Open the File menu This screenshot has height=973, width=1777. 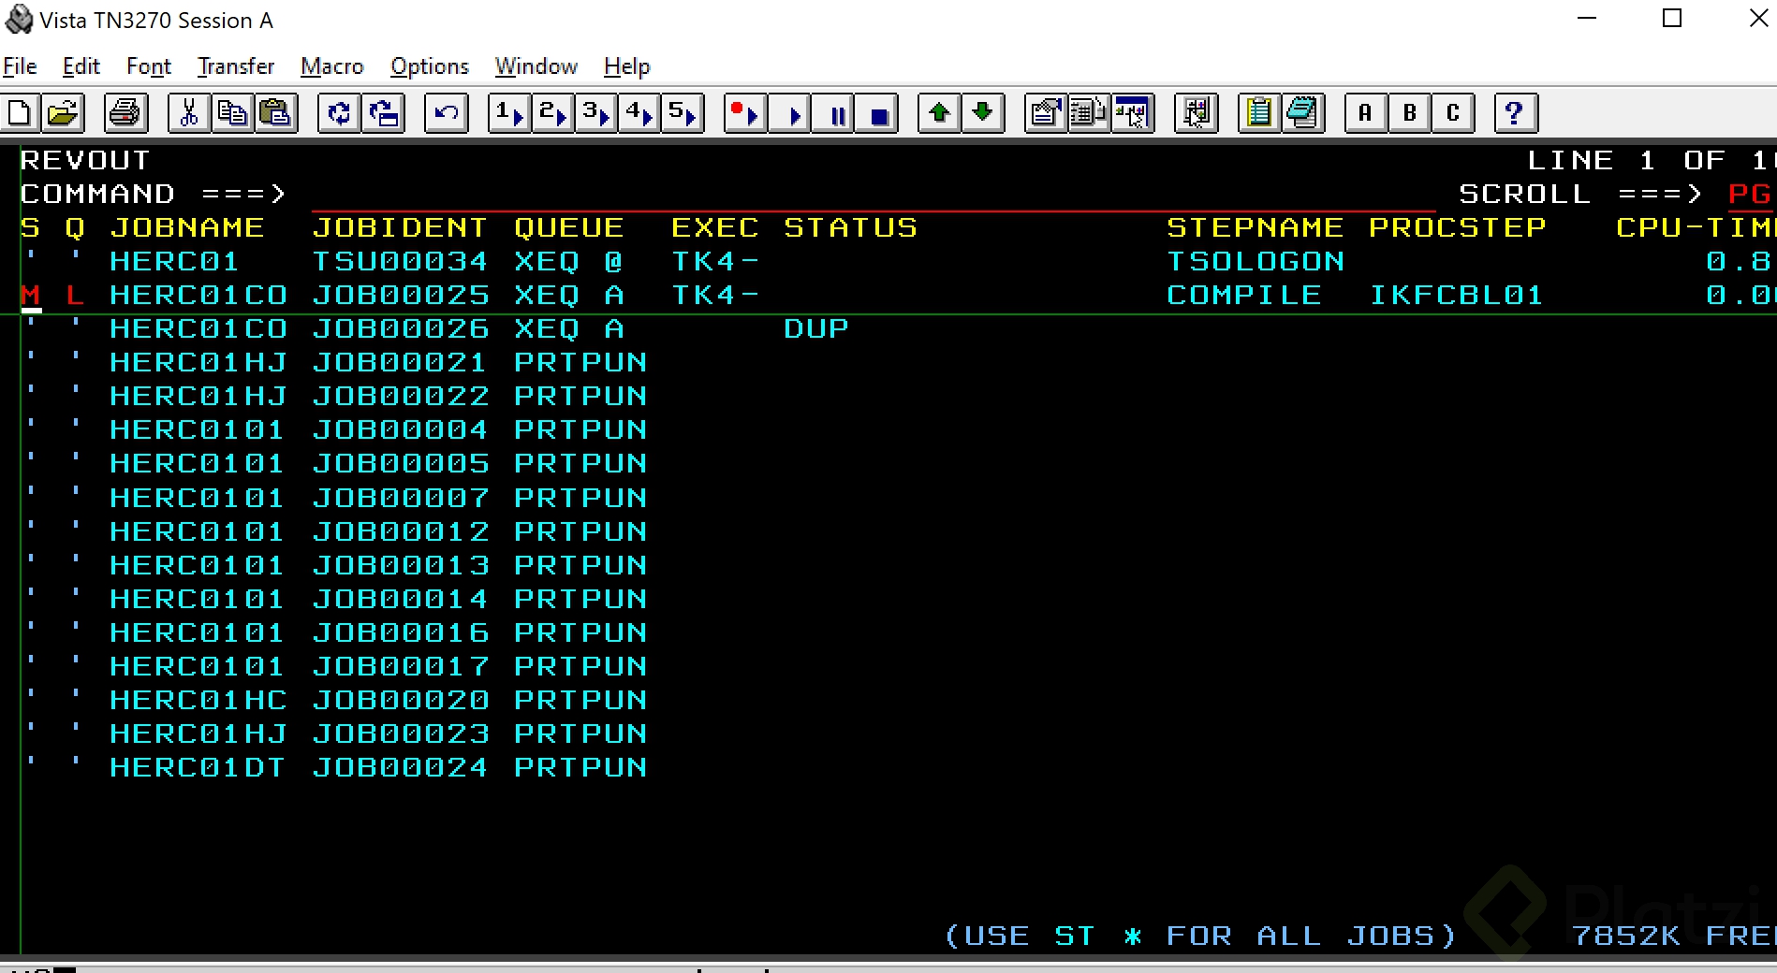click(x=20, y=66)
